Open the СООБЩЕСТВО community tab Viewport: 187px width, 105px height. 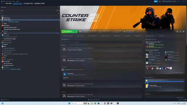(x=28, y=3)
